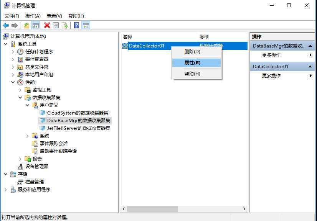Click the Up one level folder icon
This screenshot has width=317, height=221.
(x=26, y=25)
